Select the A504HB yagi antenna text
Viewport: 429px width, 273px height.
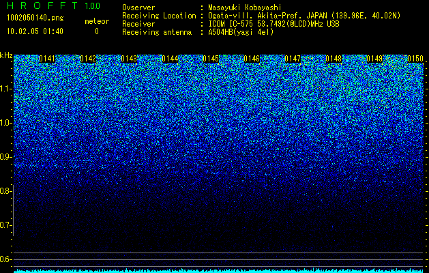point(241,32)
